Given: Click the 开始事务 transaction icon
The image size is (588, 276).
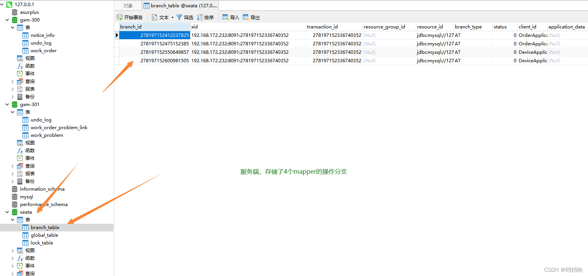Looking at the screenshot, I should coord(120,17).
